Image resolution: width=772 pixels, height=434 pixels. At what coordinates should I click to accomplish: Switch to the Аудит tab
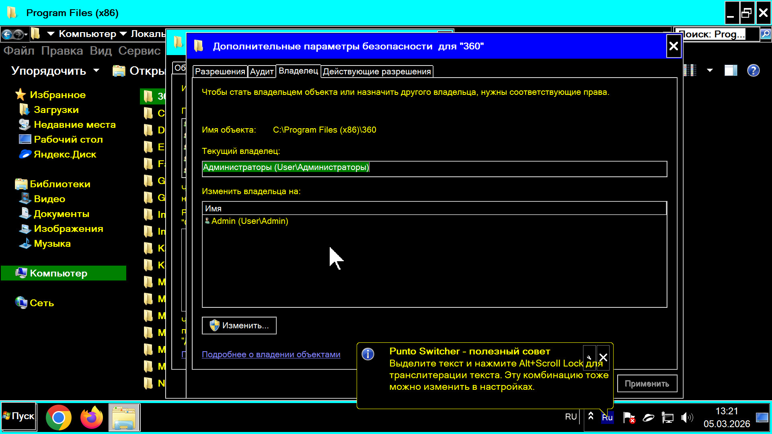pyautogui.click(x=262, y=72)
